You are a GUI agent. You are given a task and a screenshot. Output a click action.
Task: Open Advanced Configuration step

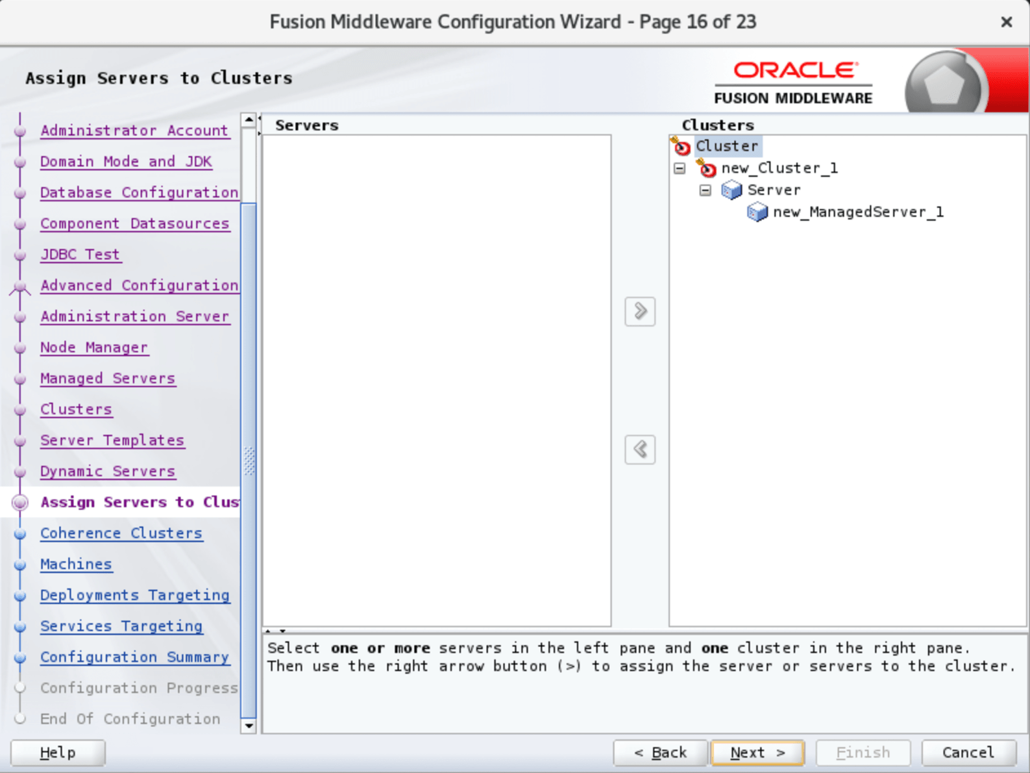coord(140,286)
